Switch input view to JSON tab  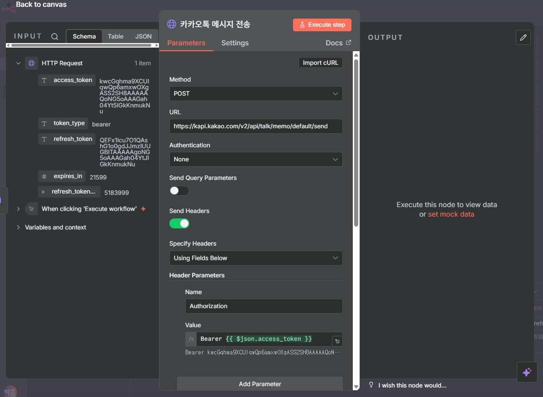point(143,37)
